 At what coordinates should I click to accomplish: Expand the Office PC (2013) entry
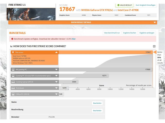(56, 94)
